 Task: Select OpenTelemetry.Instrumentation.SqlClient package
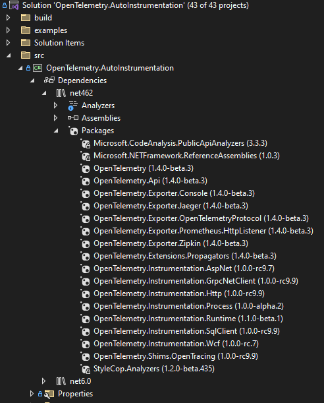click(186, 331)
